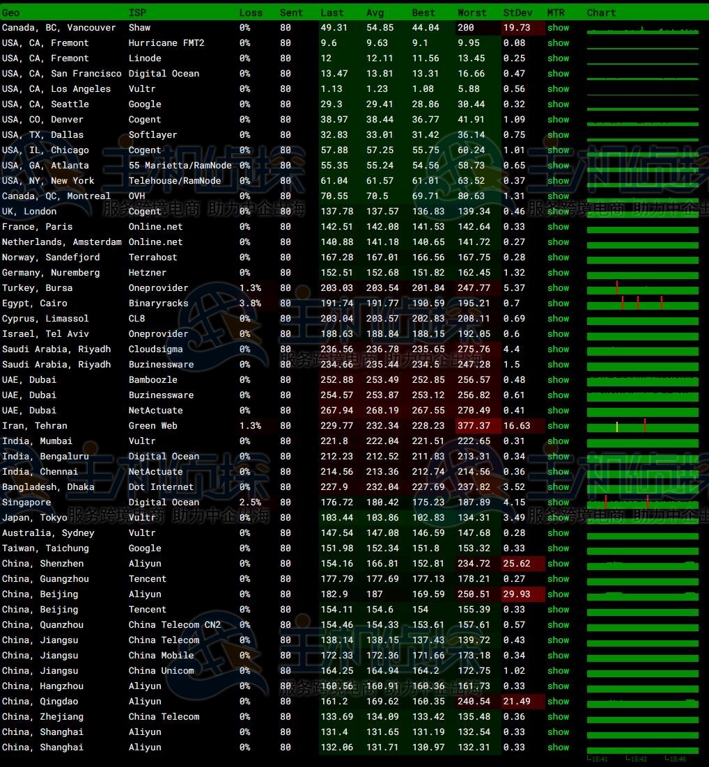Screen dimensions: 709x767
Task: Show MTR for Norway, Sandefjord Terrahost
Action: pos(558,258)
